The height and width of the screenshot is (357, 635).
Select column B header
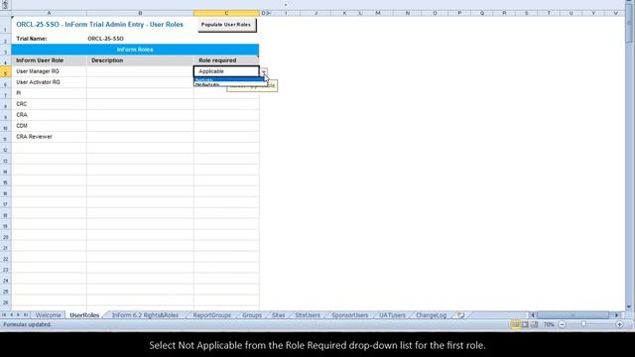(x=140, y=13)
